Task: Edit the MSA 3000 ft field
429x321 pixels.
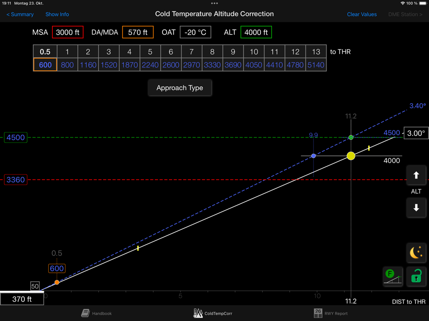Action: pos(68,32)
